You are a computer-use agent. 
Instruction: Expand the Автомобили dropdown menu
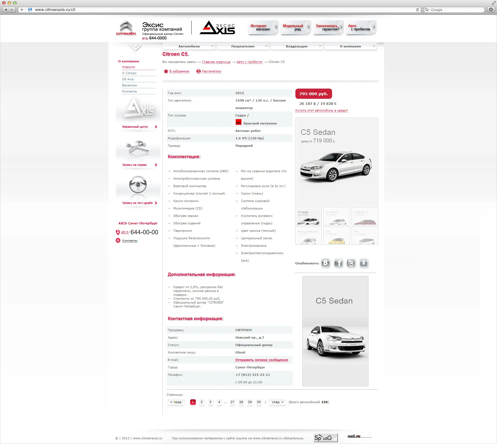coord(189,46)
